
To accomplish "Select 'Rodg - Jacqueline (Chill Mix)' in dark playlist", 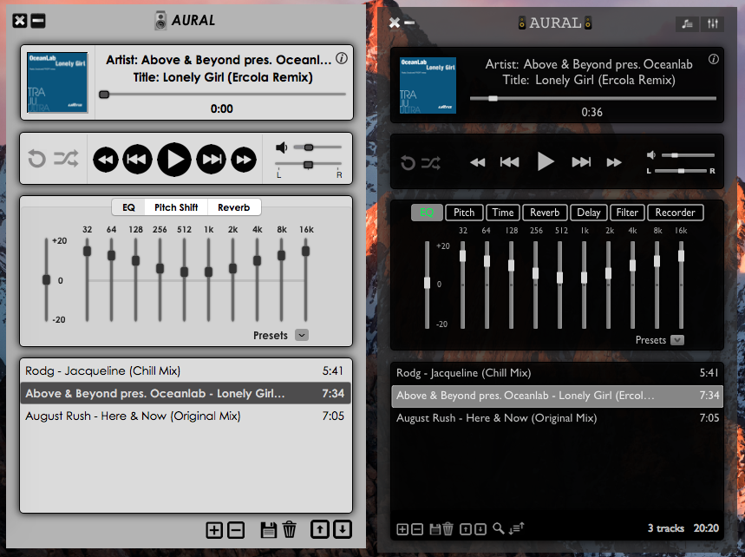I will (558, 373).
